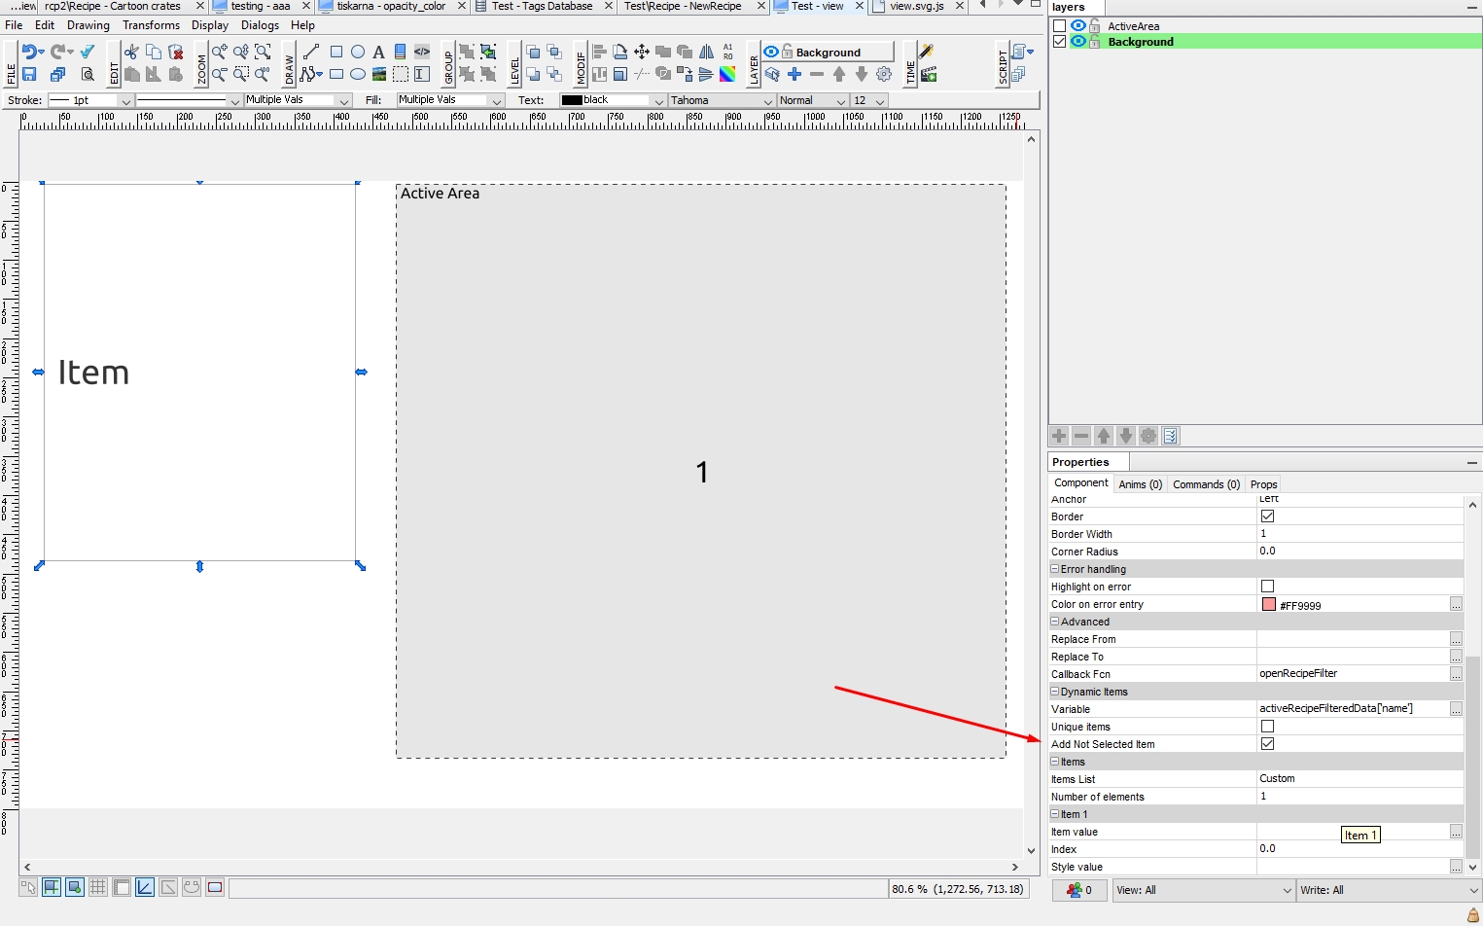
Task: Uncheck the Background layer checkbox
Action: 1060,42
